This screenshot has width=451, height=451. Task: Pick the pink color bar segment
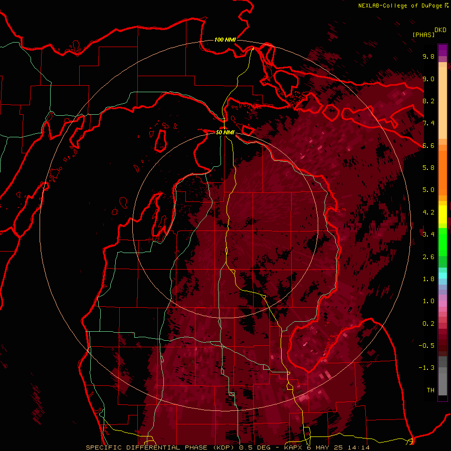coord(442,303)
